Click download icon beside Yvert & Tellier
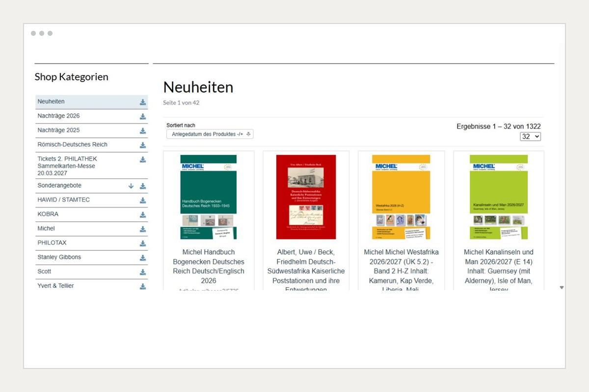Screen dimensions: 589x392 (x=143, y=286)
